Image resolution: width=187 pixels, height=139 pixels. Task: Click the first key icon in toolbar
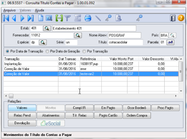coord(108,18)
